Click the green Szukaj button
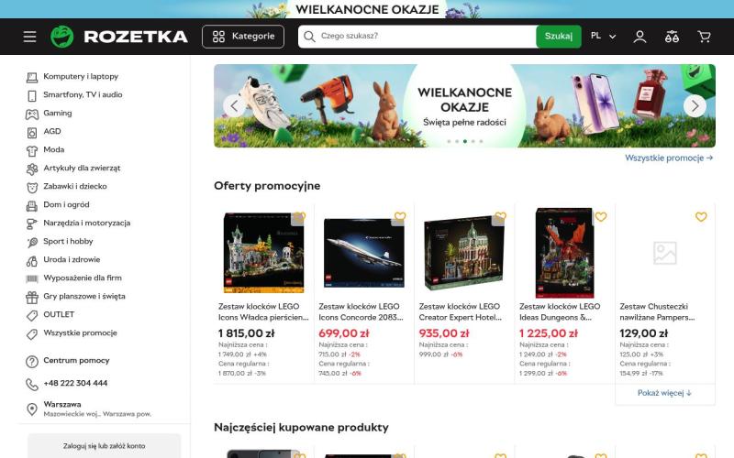Image resolution: width=734 pixels, height=458 pixels. pos(559,37)
